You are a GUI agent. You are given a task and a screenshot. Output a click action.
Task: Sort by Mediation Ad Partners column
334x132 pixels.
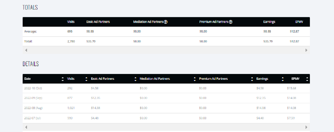(195, 79)
